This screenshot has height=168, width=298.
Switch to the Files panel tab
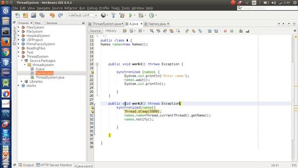pos(37,23)
